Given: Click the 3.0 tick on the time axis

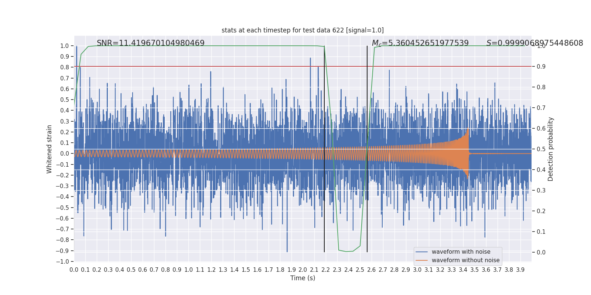Looking at the screenshot, I should tap(417, 270).
